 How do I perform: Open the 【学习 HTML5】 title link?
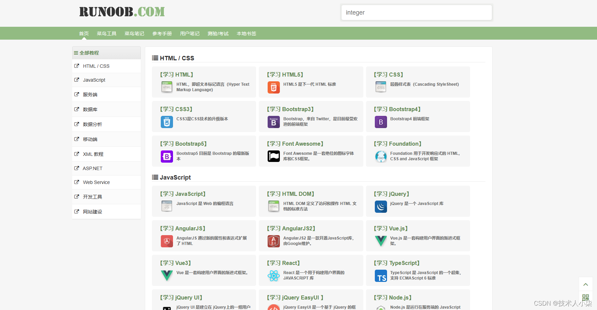(x=285, y=75)
